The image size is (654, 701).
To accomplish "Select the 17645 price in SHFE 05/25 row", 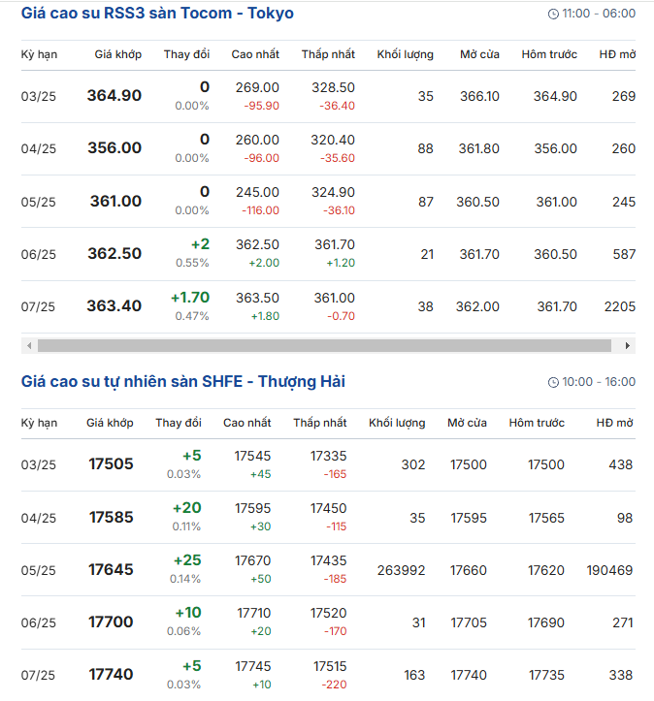I will (112, 570).
